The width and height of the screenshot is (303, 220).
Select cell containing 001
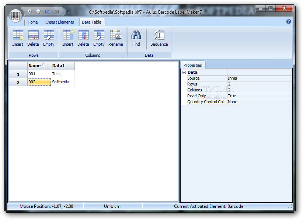click(x=39, y=74)
